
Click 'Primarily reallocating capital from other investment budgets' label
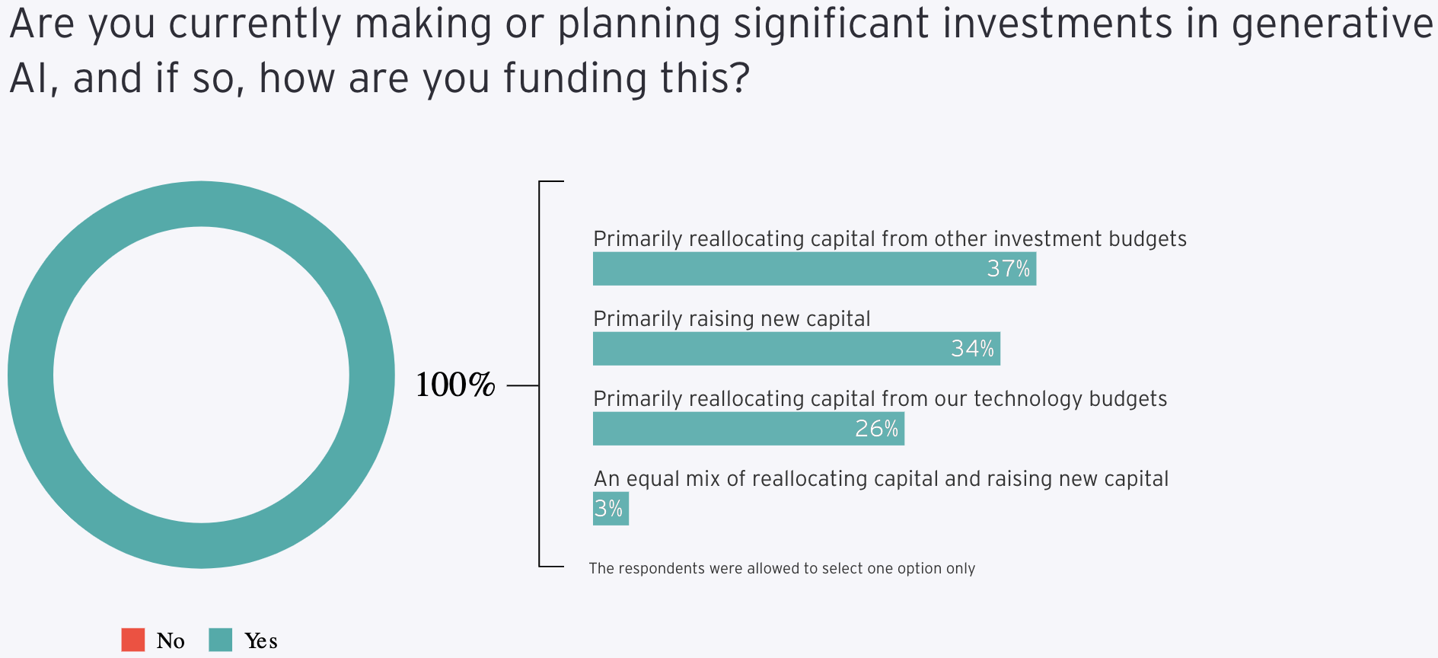tap(890, 239)
